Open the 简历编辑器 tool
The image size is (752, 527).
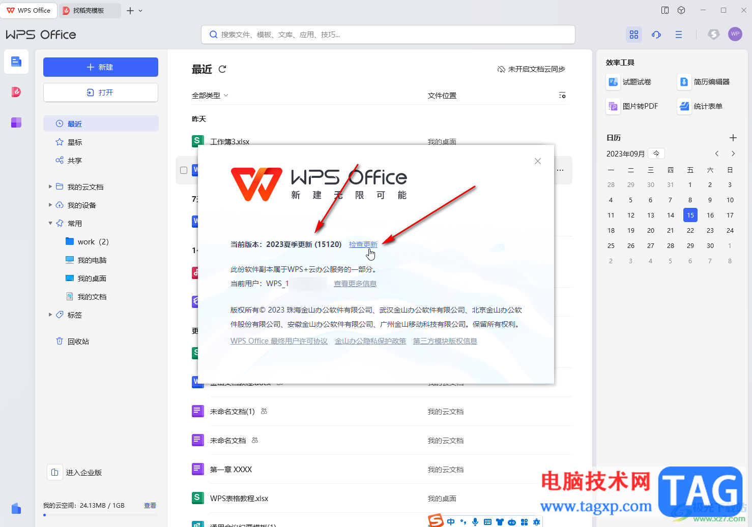(x=705, y=82)
